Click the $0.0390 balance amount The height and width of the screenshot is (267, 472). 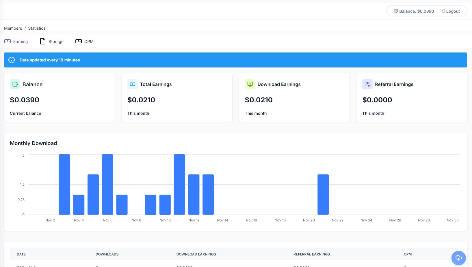[x=25, y=100]
